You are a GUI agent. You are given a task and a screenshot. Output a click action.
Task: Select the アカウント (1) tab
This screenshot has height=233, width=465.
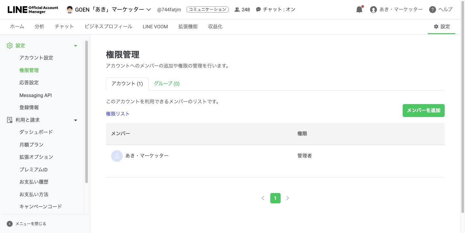click(127, 84)
